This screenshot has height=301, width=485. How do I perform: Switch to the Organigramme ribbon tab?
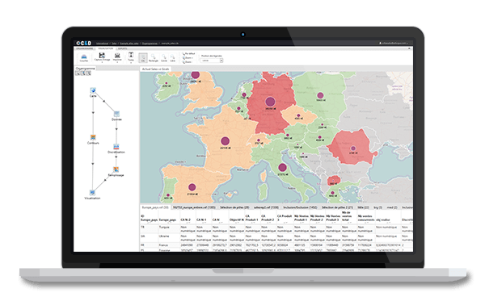84,48
